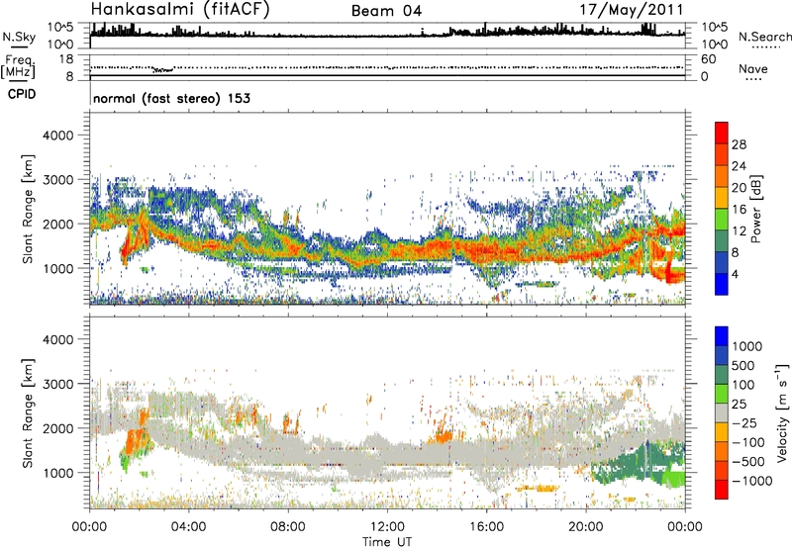Click the '08:00' time tick label

(x=288, y=527)
